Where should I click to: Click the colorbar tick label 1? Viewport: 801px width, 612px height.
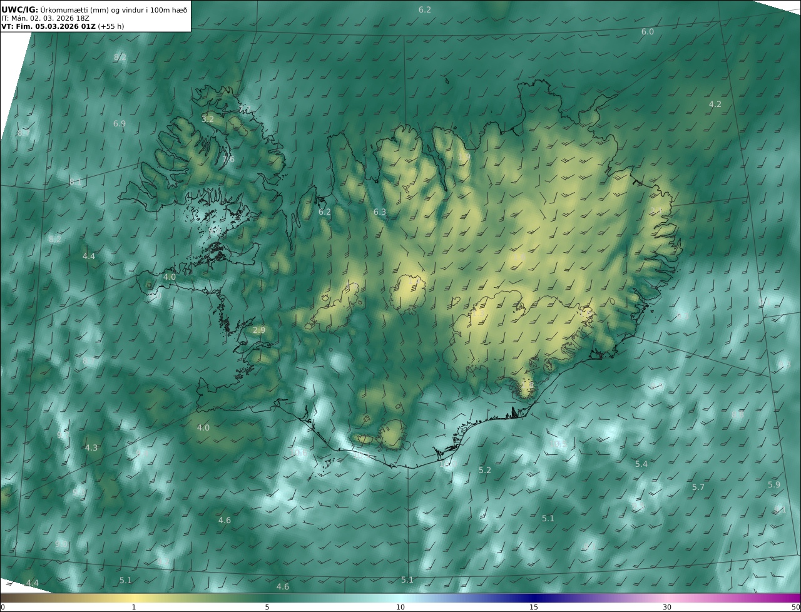click(134, 607)
